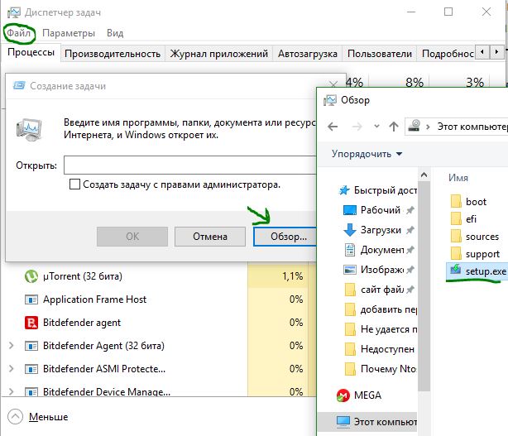The height and width of the screenshot is (436, 508).
Task: Select the efi folder
Action: click(x=463, y=219)
